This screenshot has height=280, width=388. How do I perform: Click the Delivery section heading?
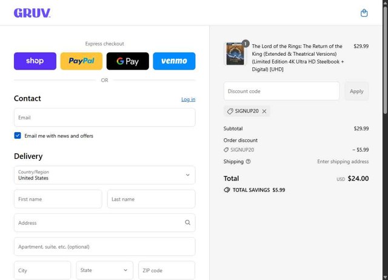pyautogui.click(x=28, y=156)
